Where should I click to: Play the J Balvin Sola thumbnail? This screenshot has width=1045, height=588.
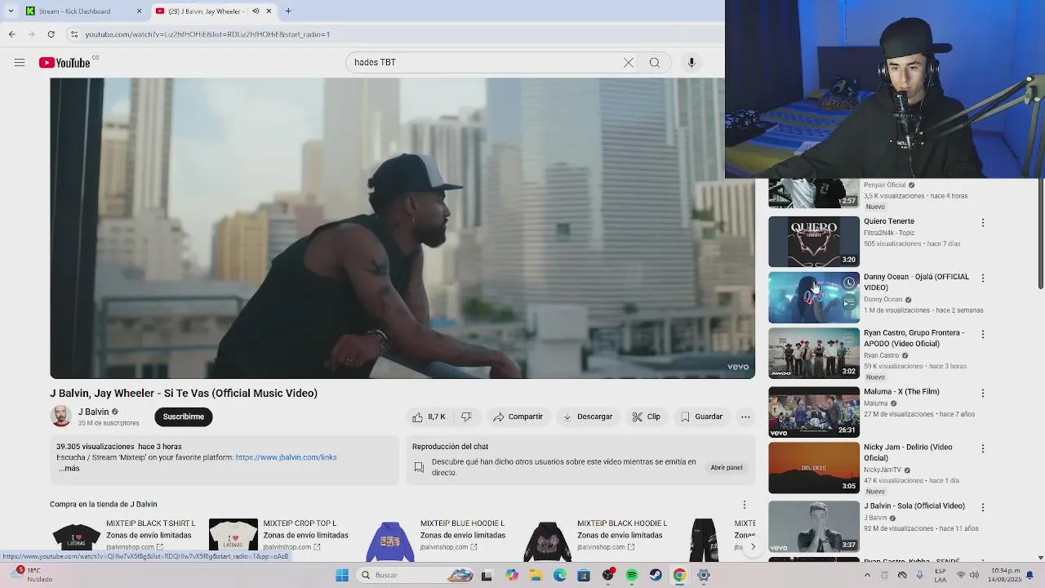pos(814,527)
